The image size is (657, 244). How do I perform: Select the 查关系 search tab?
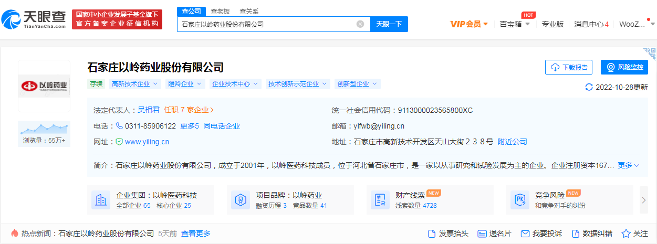pos(249,11)
